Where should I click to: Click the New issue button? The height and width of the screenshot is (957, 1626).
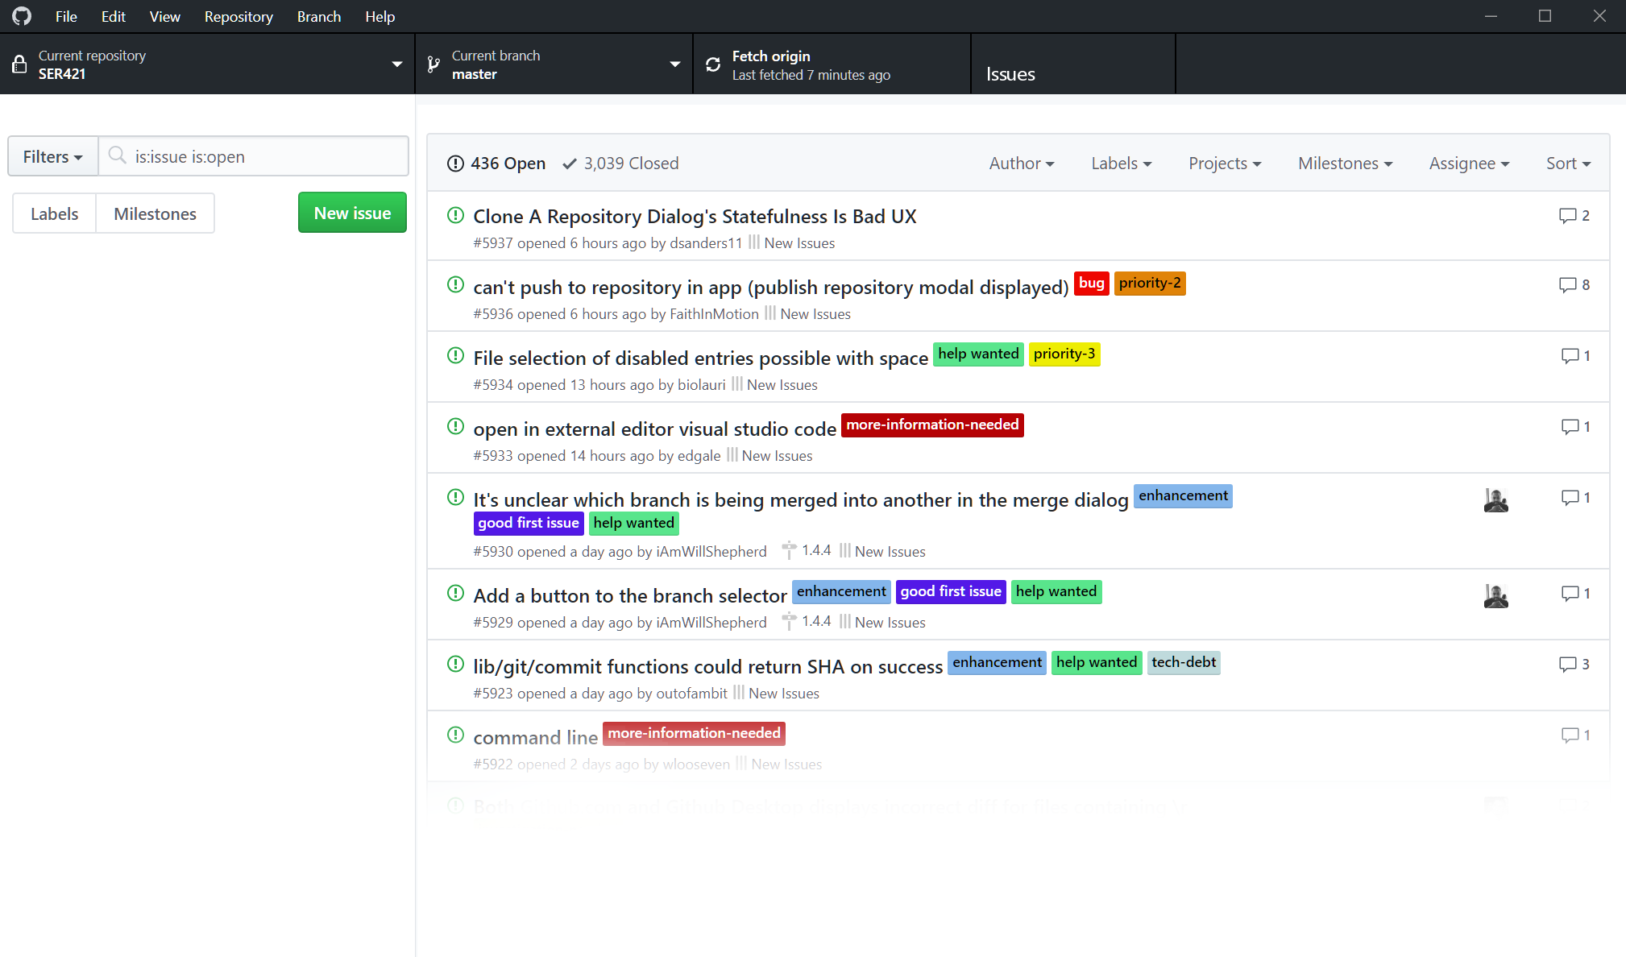pyautogui.click(x=351, y=212)
